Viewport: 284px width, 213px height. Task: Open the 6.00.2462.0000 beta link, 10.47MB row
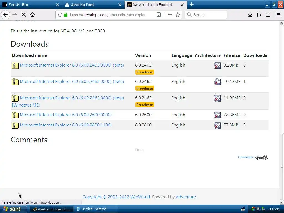click(x=72, y=82)
